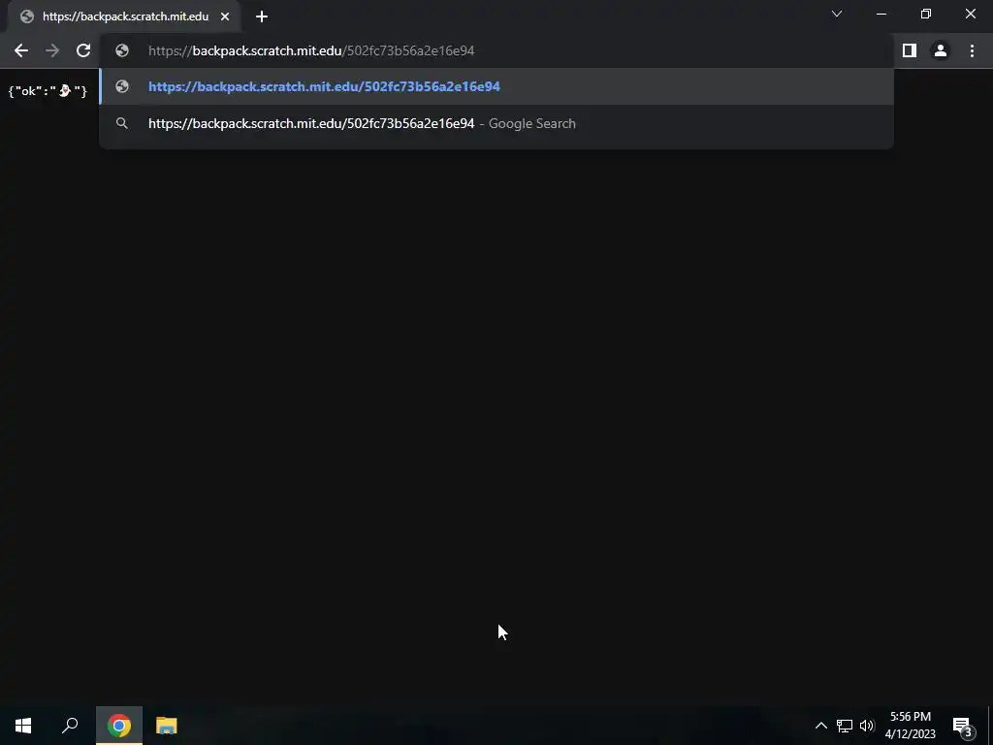Open File Explorer from the taskbar
Screen dimensions: 993x745
pyautogui.click(x=167, y=726)
